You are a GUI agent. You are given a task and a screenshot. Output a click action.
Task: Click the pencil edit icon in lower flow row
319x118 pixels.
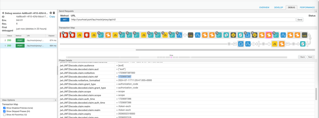pyautogui.click(x=303, y=44)
